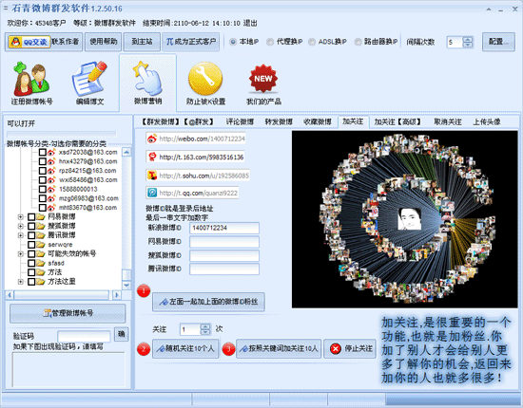Increase the 关注 count spinner
Screen dimensions: 523x408
205,326
